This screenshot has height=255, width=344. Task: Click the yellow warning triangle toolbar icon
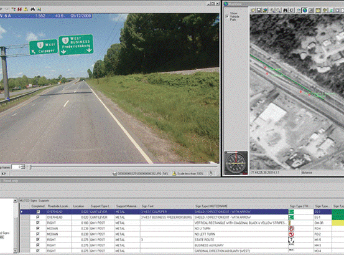coord(26,9)
